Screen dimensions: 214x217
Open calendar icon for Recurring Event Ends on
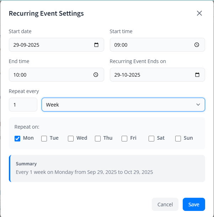point(197,75)
